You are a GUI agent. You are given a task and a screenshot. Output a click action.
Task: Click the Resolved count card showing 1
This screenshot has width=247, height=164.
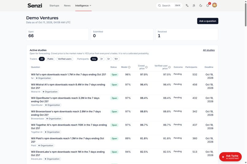(x=187, y=35)
